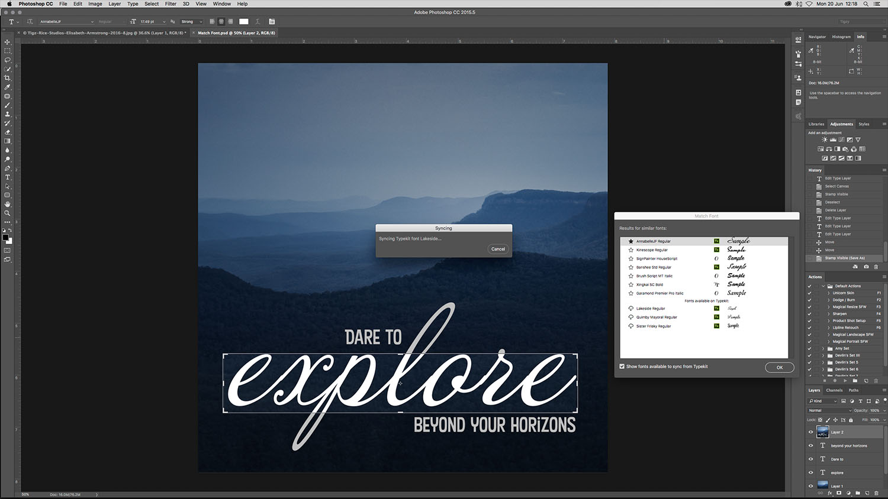Select the Eyedropper tool
Screen dimensions: 888x499
(7, 87)
